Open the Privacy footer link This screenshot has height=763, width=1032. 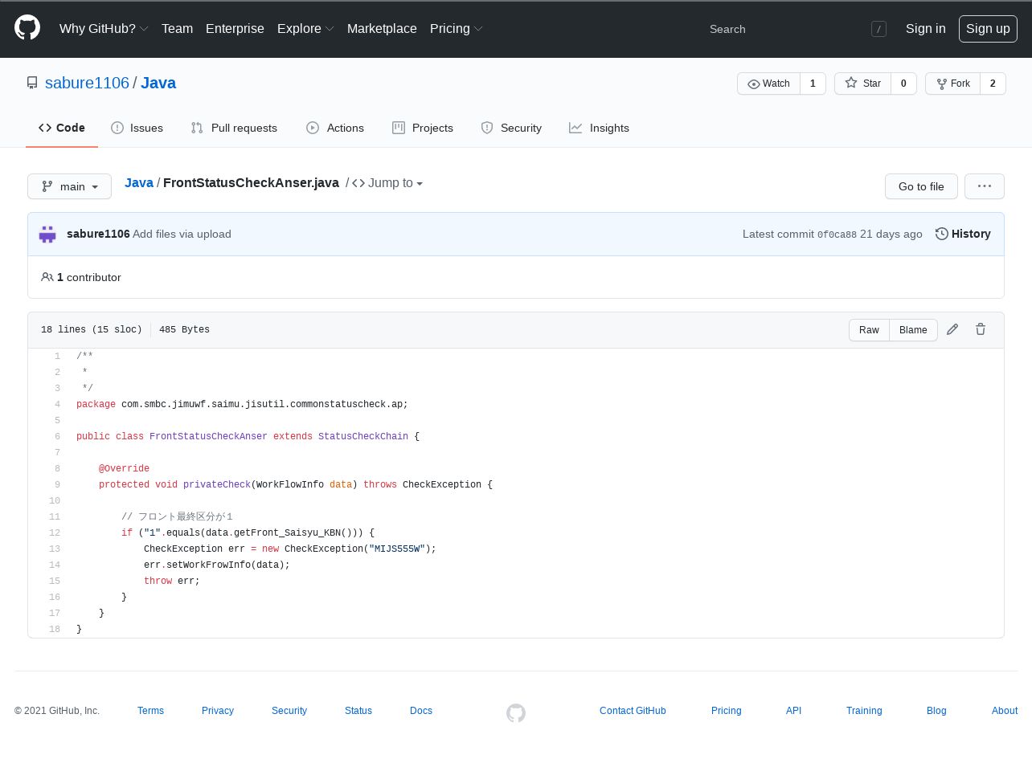coord(218,711)
